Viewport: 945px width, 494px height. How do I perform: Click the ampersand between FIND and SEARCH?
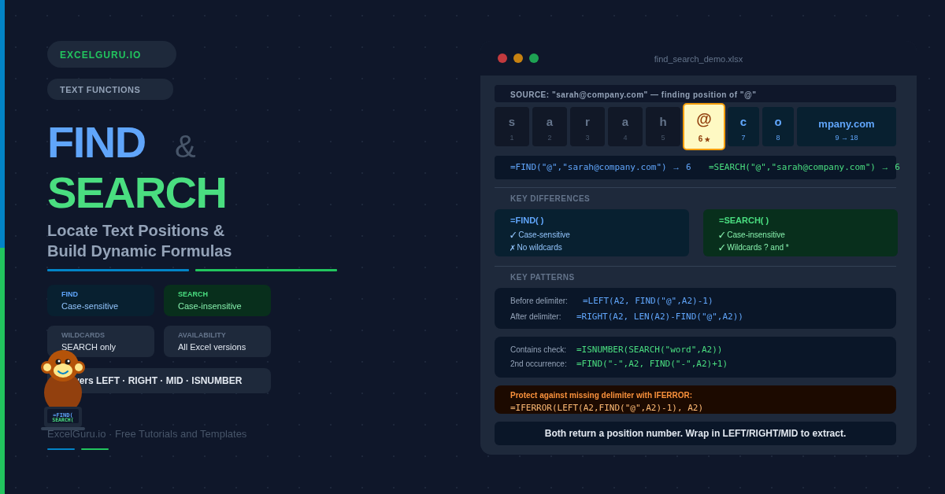tap(185, 147)
